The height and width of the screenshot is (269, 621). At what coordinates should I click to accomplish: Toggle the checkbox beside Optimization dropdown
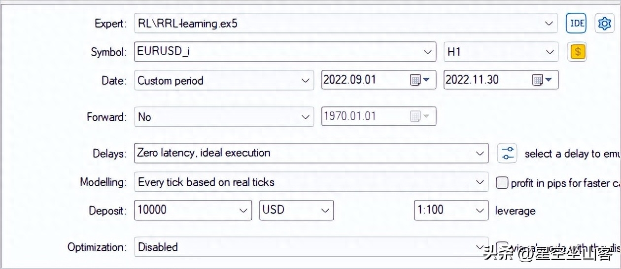502,246
